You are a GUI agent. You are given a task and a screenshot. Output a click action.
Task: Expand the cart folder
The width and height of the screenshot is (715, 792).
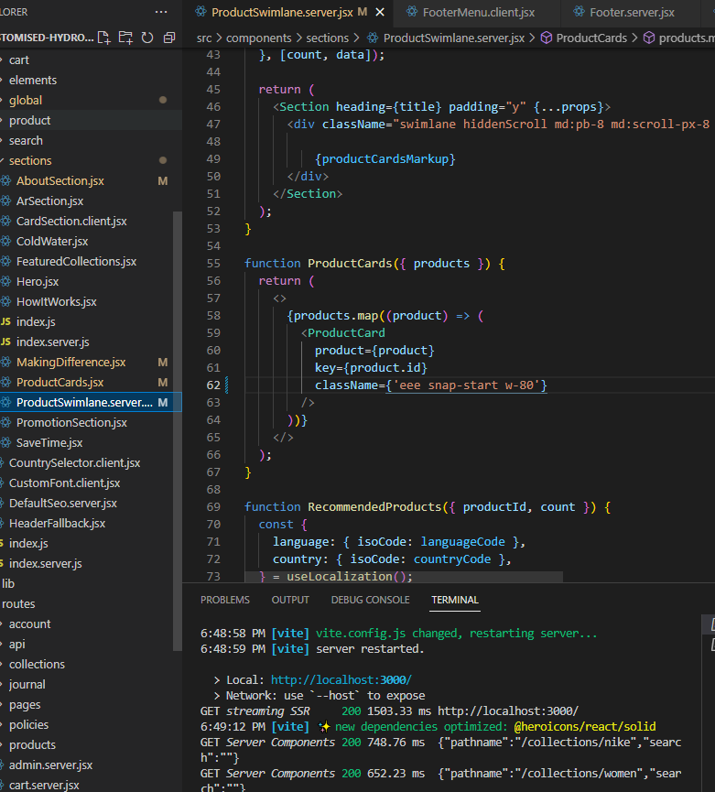(x=91, y=60)
